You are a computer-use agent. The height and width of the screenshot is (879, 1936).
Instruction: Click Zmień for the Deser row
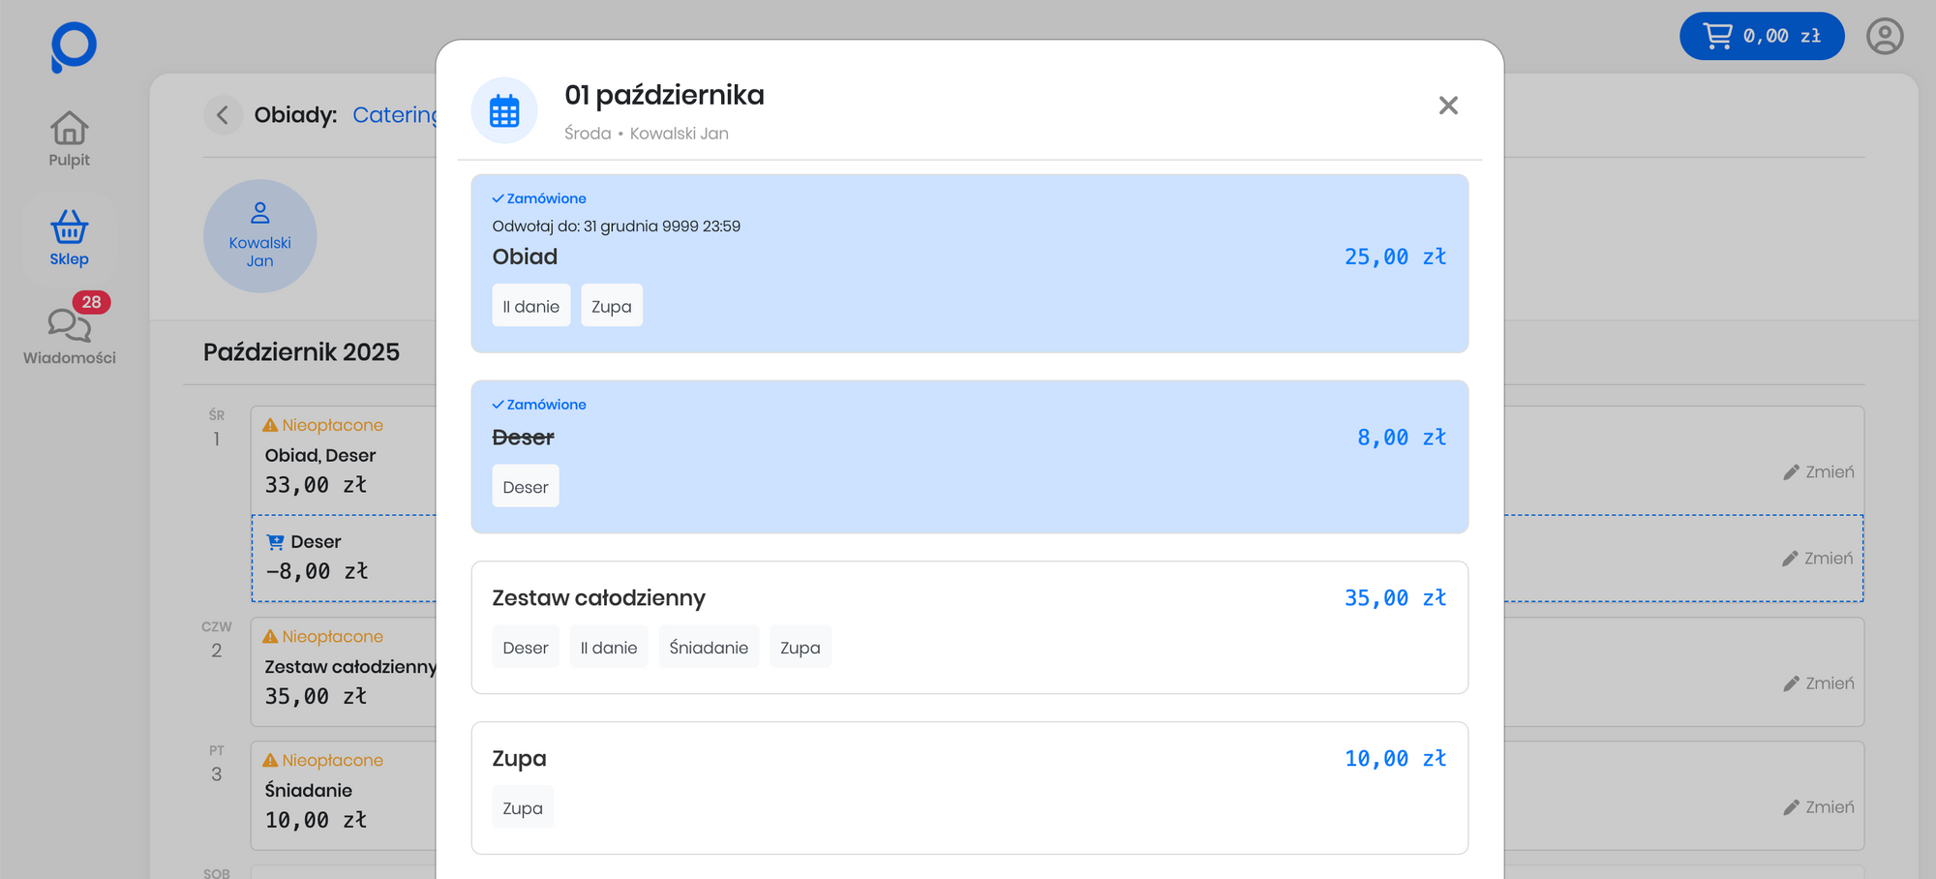(1818, 559)
